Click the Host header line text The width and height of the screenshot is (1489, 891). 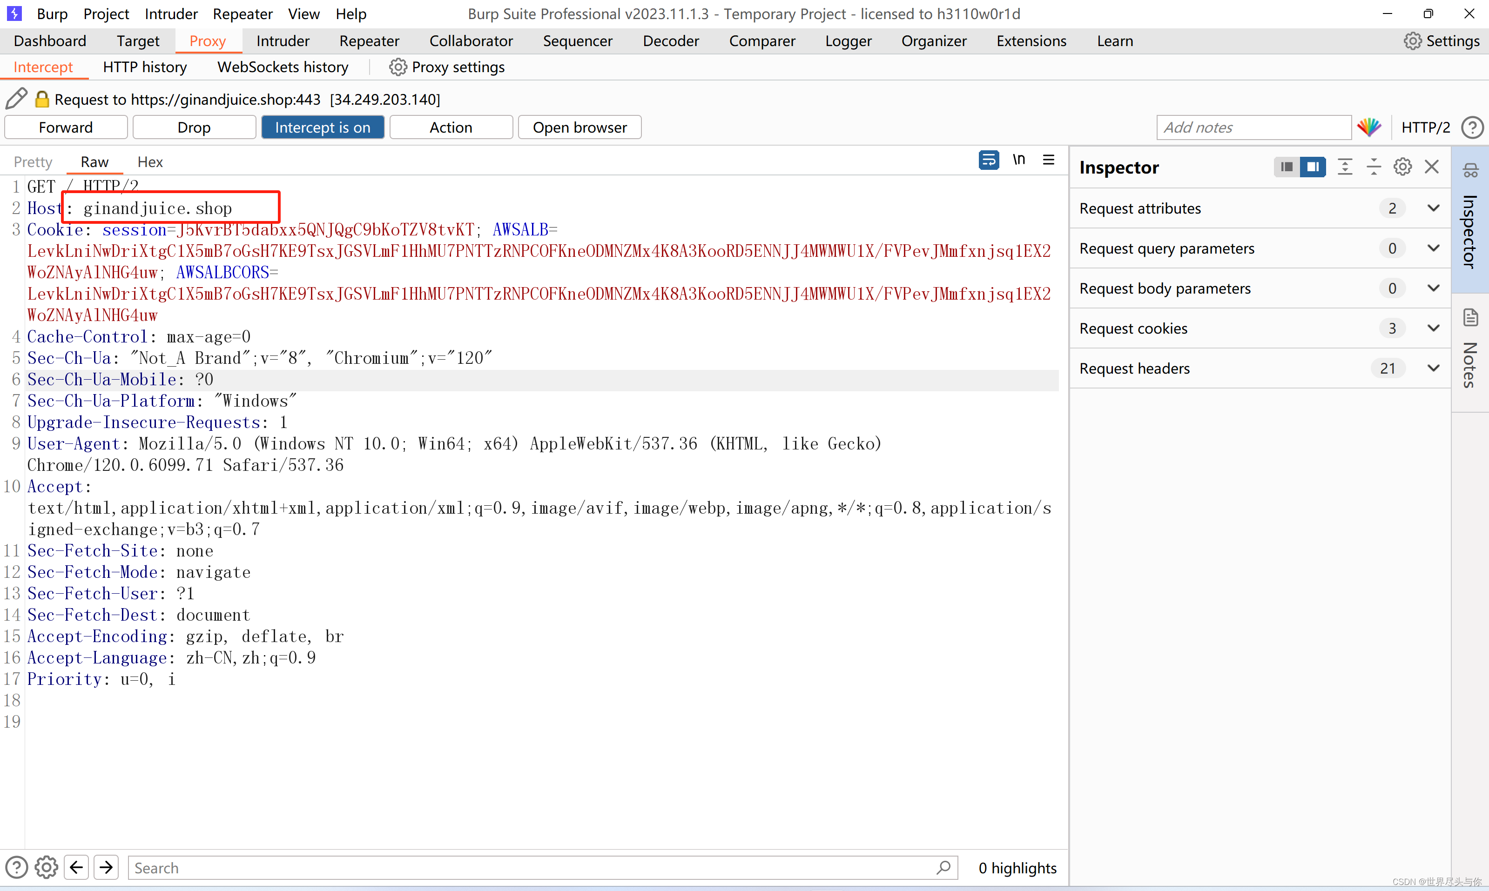pos(130,208)
